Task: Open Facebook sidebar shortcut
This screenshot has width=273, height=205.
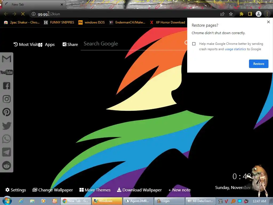Action: coord(7,86)
